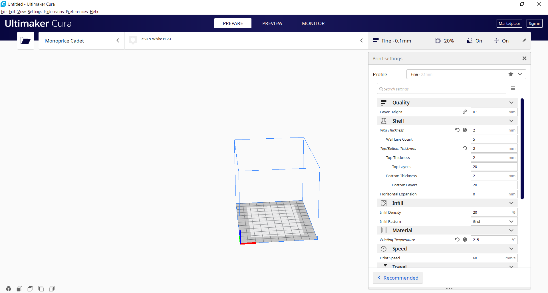Click Printing Temperature function formula icon
The image size is (548, 293).
(x=465, y=240)
